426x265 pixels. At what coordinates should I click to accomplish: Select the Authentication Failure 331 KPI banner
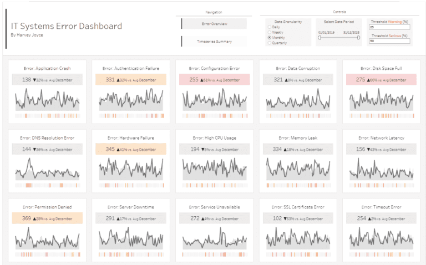131,80
